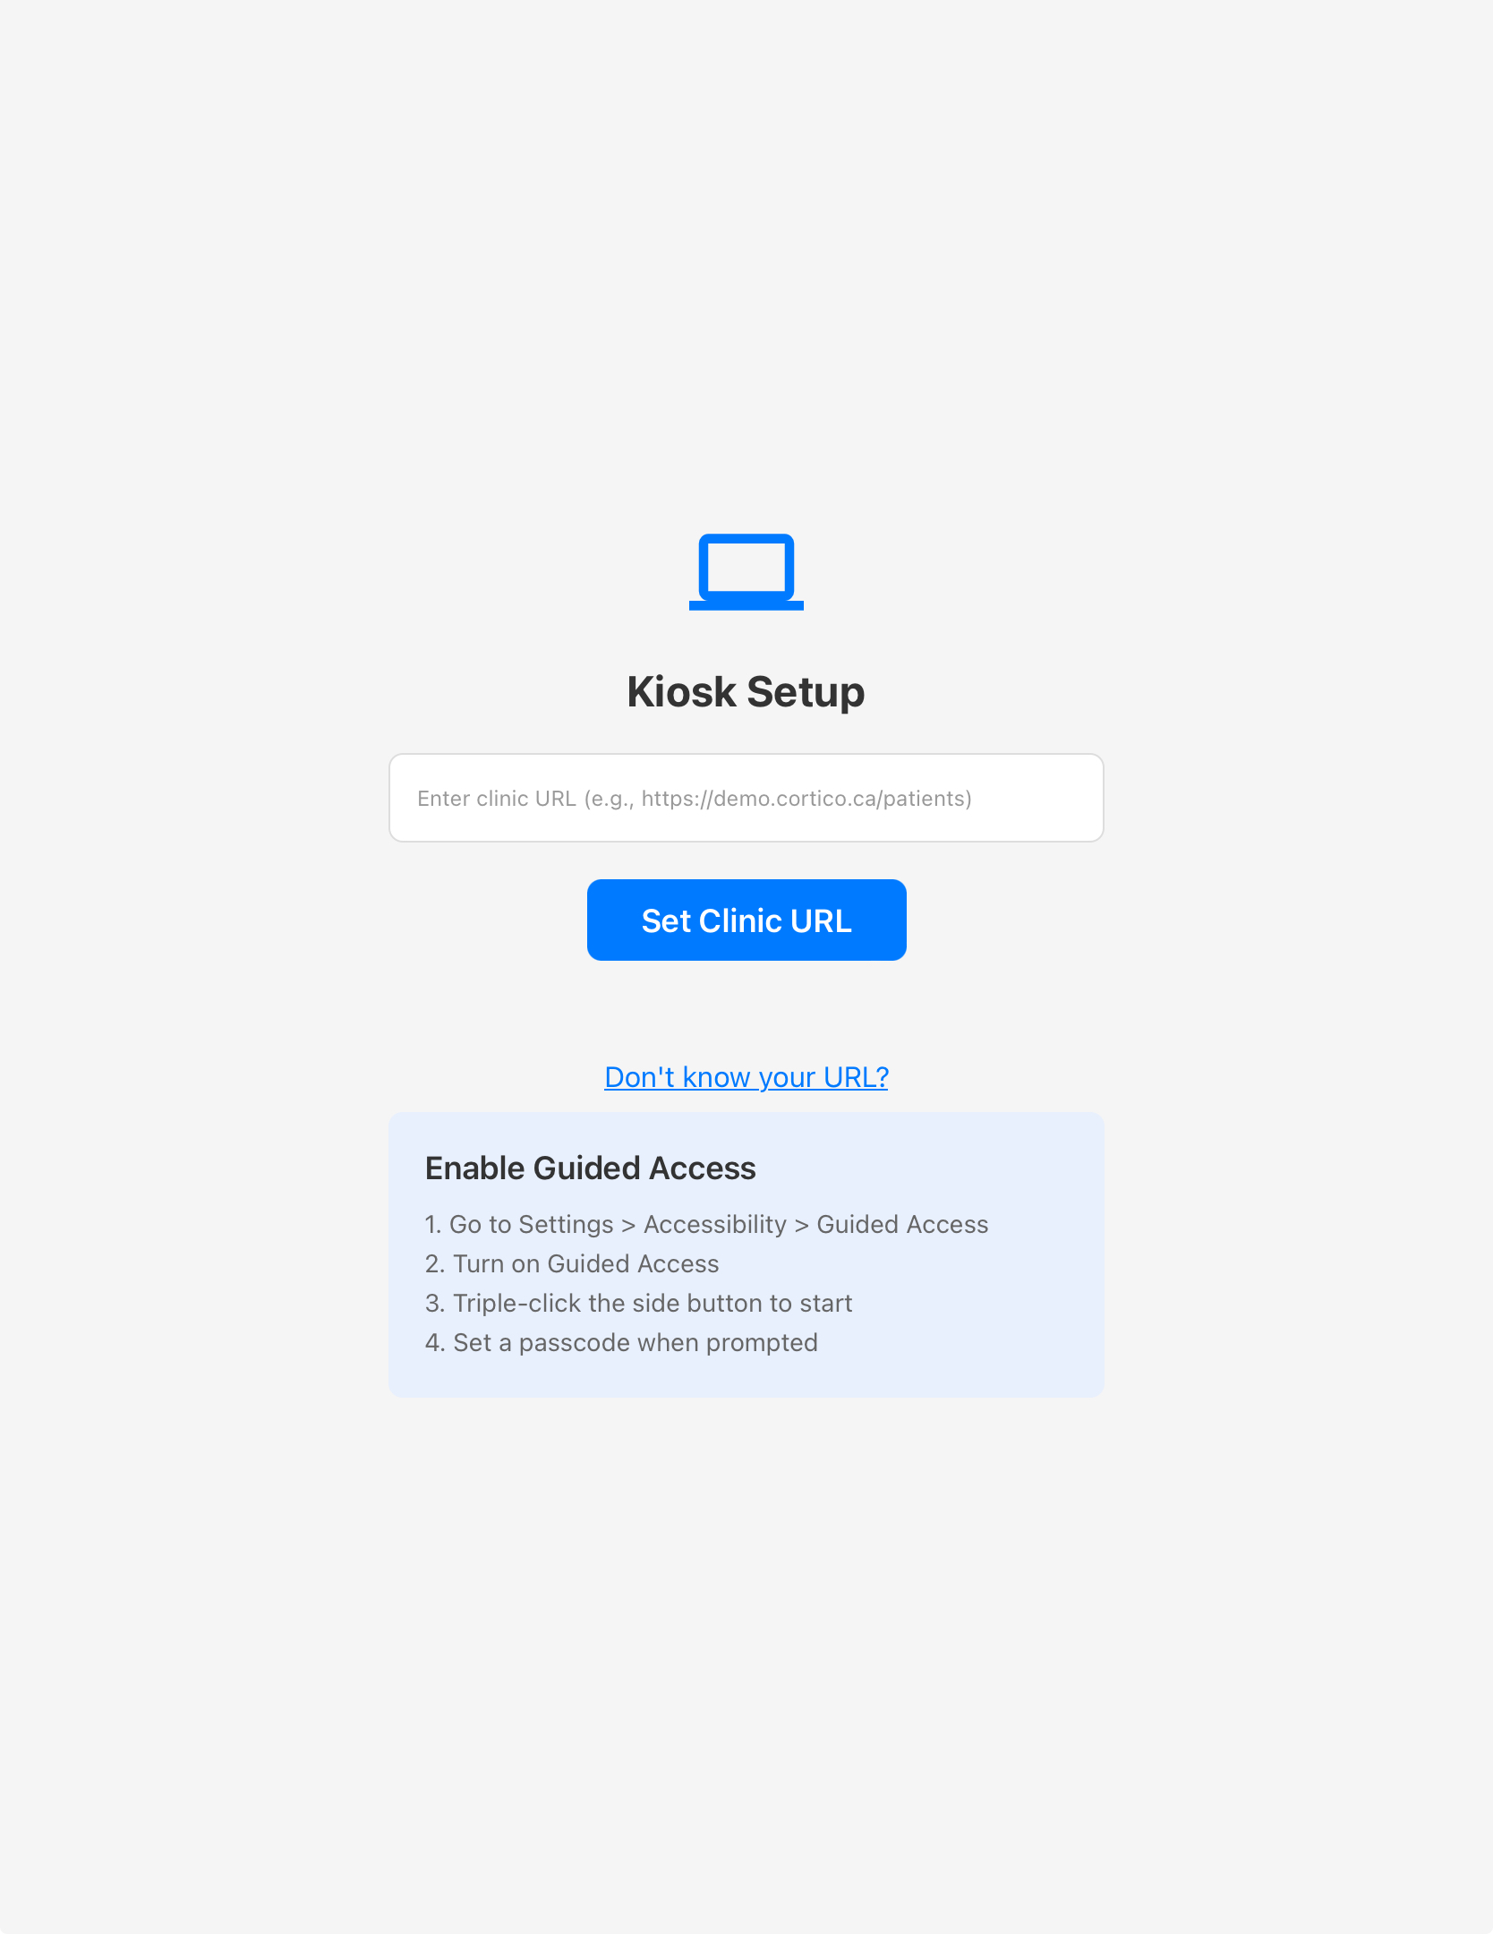The height and width of the screenshot is (1934, 1493).
Task: Click the word Accessibility in step one
Action: point(714,1224)
